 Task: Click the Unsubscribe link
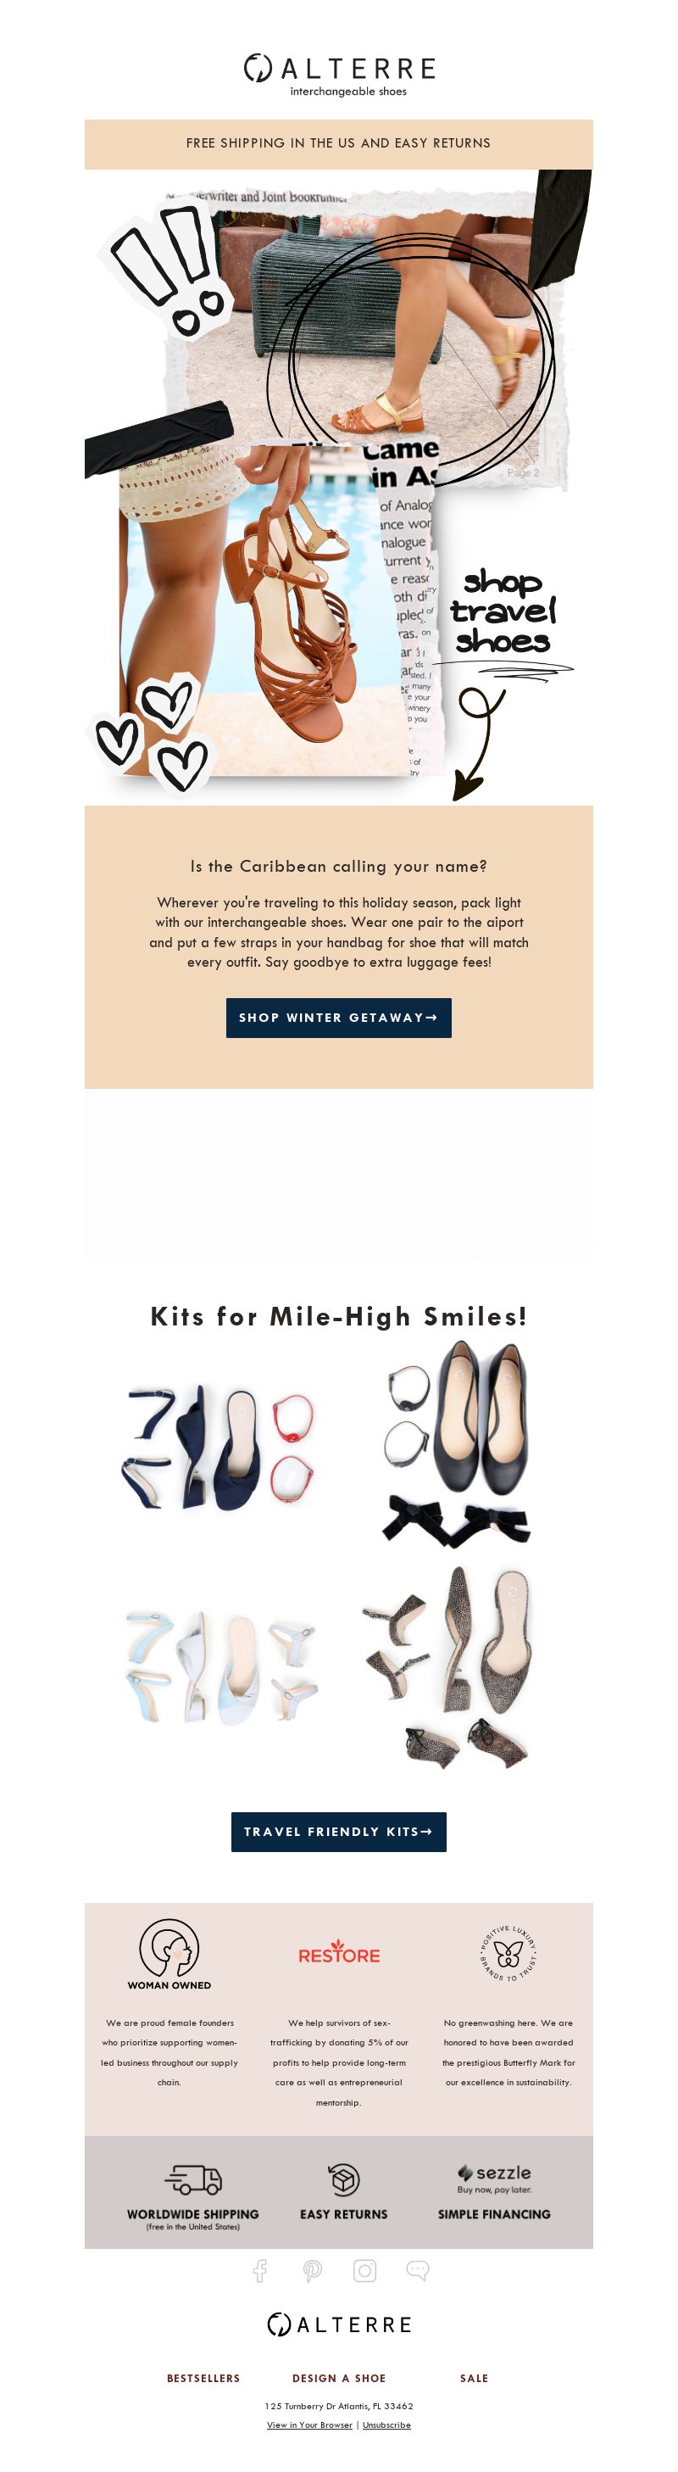click(386, 2425)
